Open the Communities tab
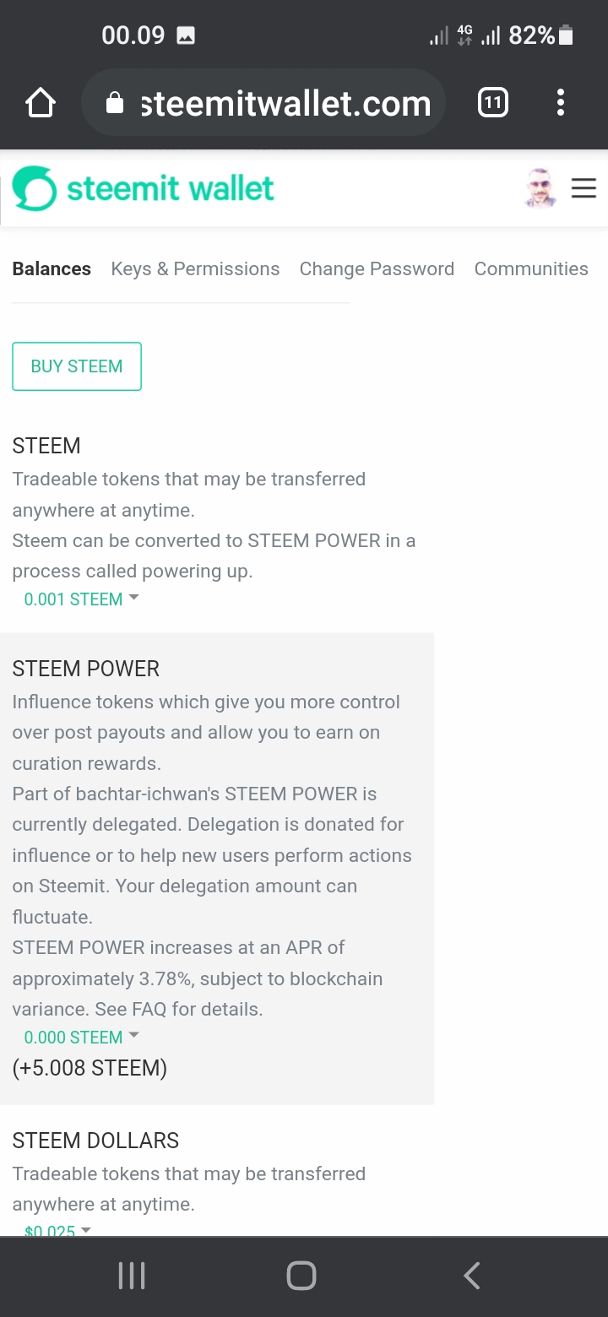608x1317 pixels. (x=531, y=269)
